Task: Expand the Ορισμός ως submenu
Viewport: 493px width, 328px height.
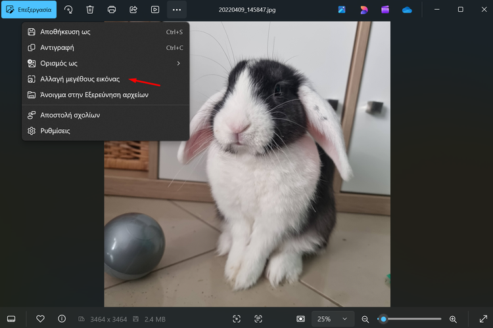Action: tap(105, 63)
